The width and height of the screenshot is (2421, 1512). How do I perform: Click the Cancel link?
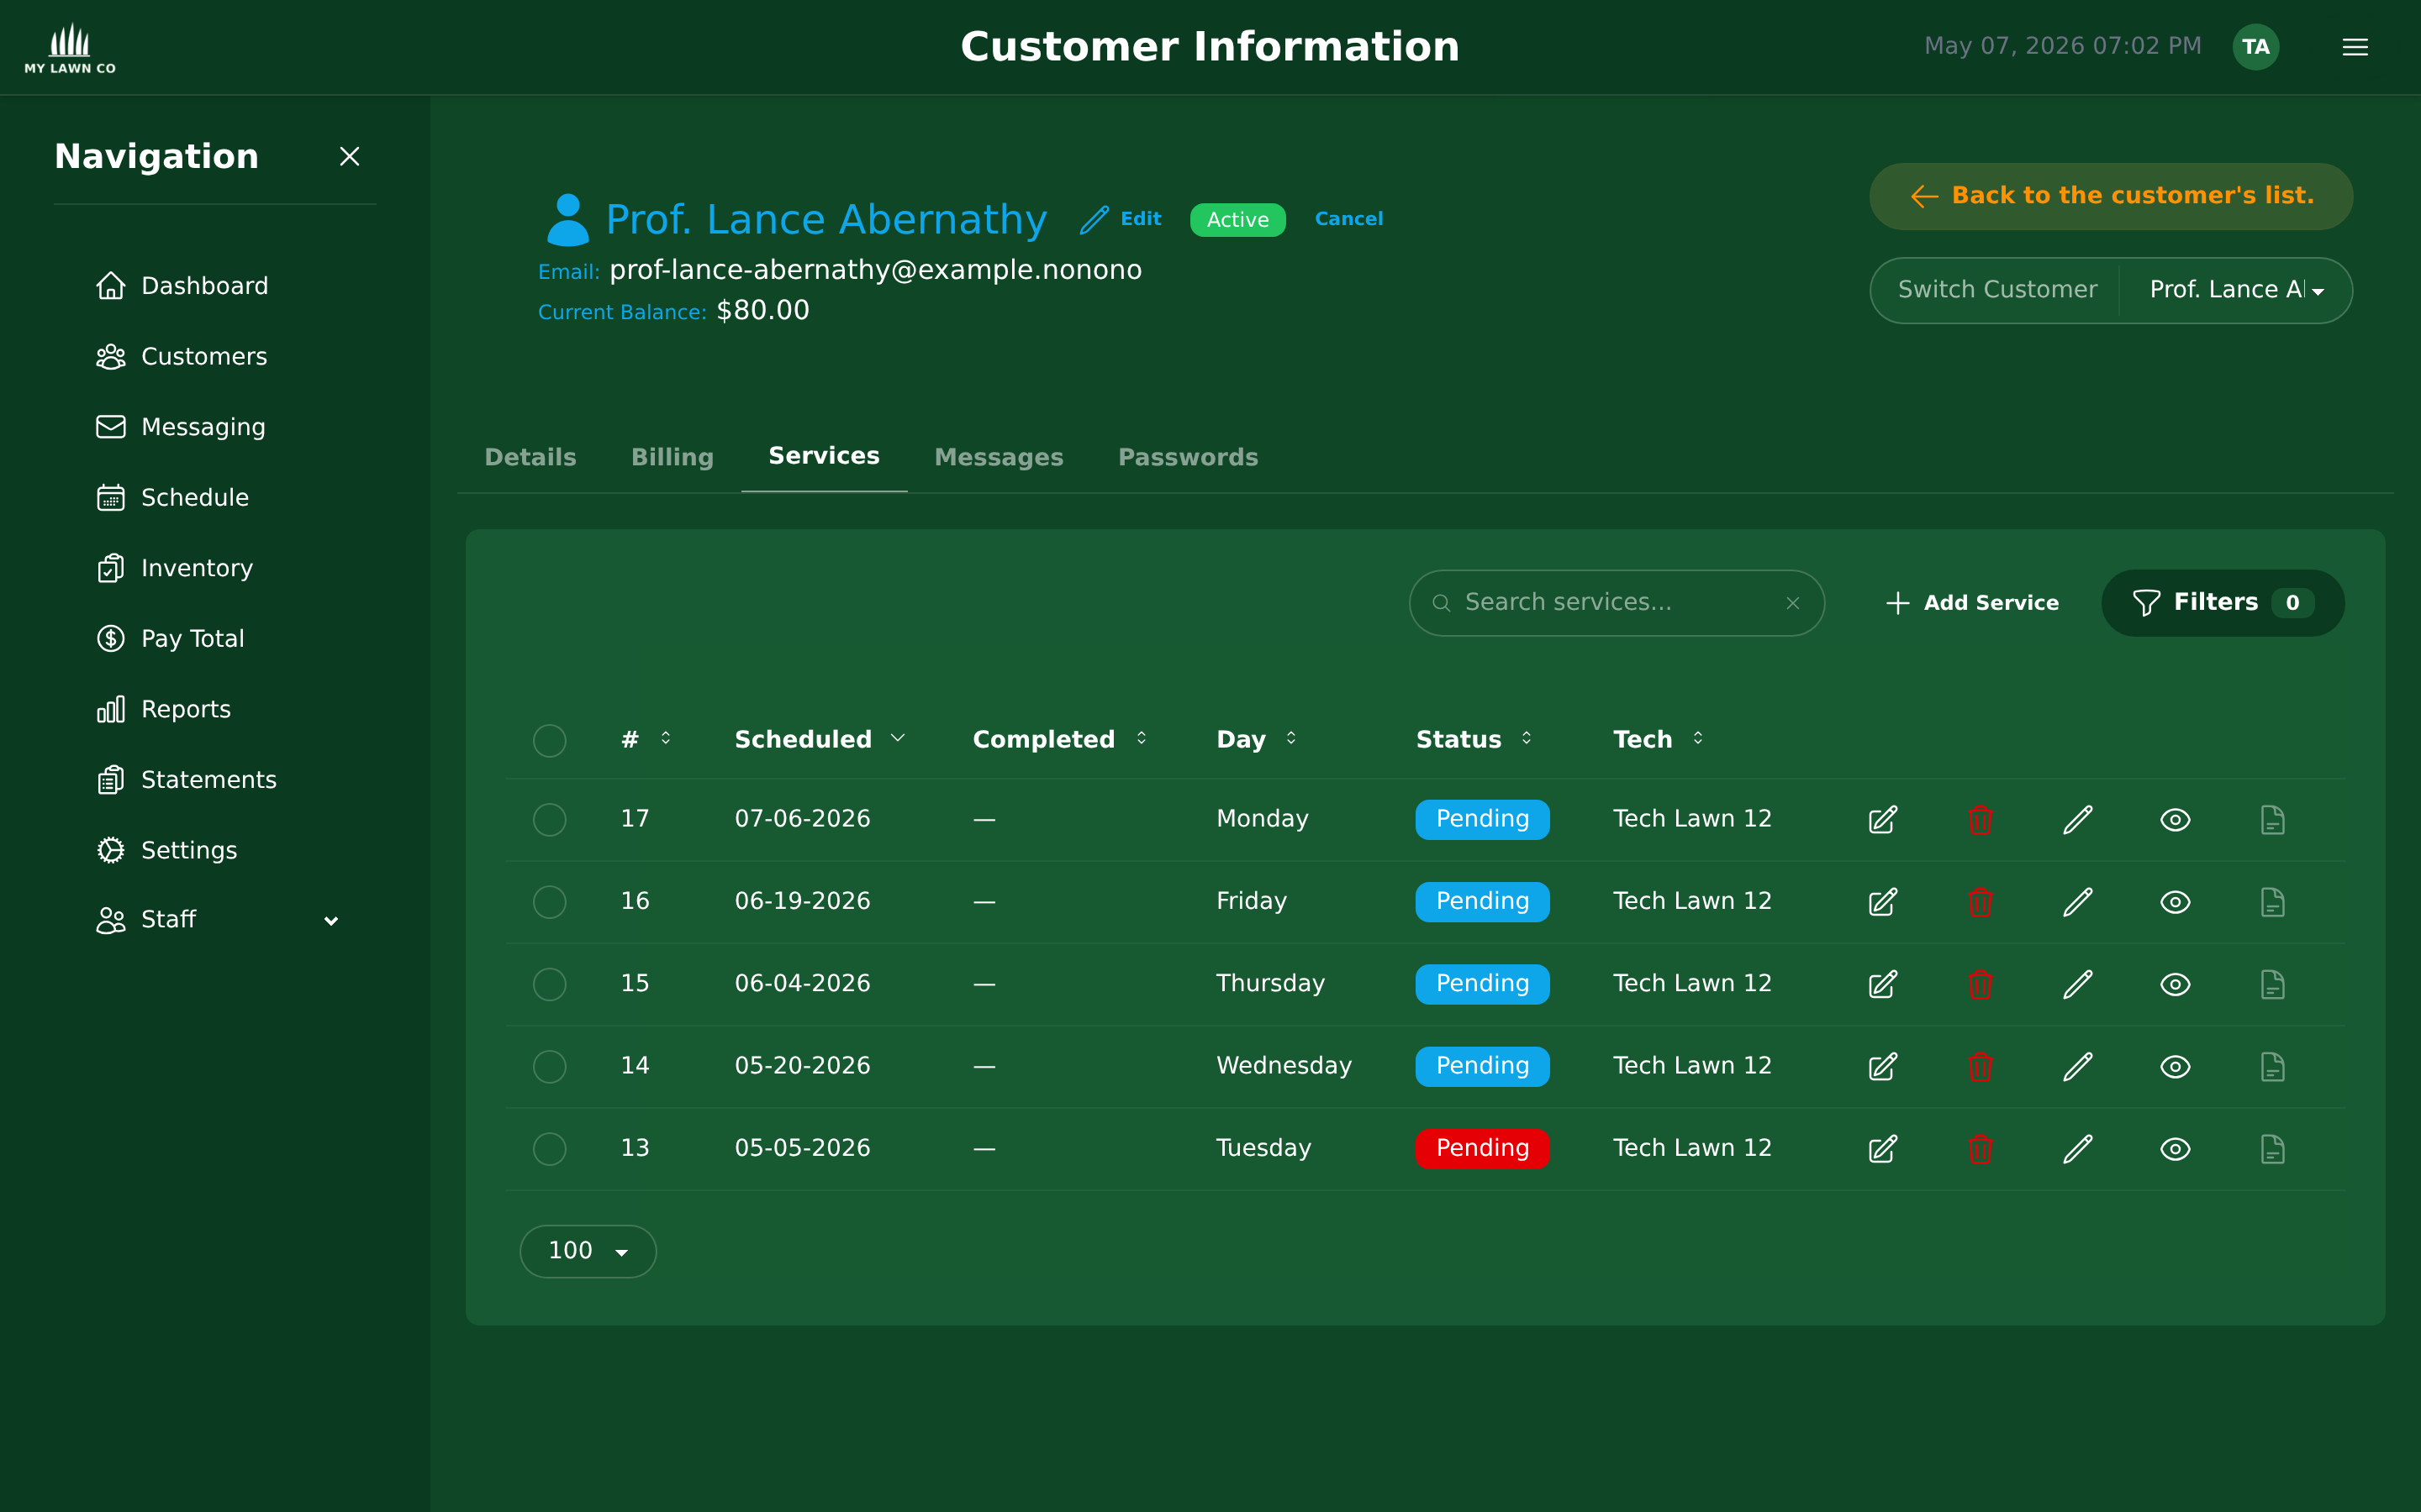[1348, 219]
